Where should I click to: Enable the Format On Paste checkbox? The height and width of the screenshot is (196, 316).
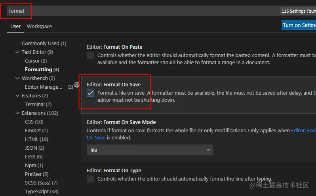[x=90, y=55]
